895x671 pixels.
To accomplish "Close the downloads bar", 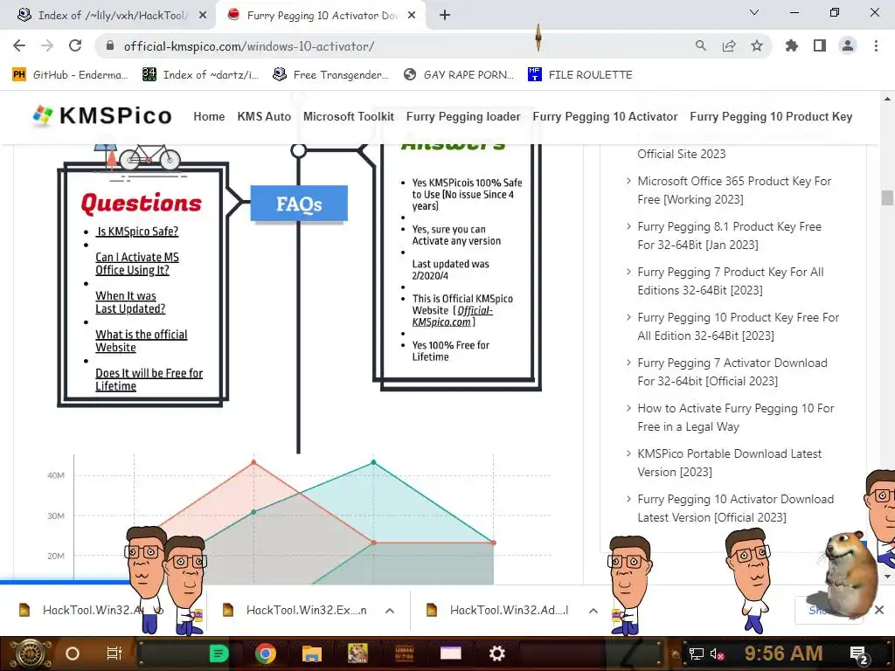I will (x=879, y=610).
